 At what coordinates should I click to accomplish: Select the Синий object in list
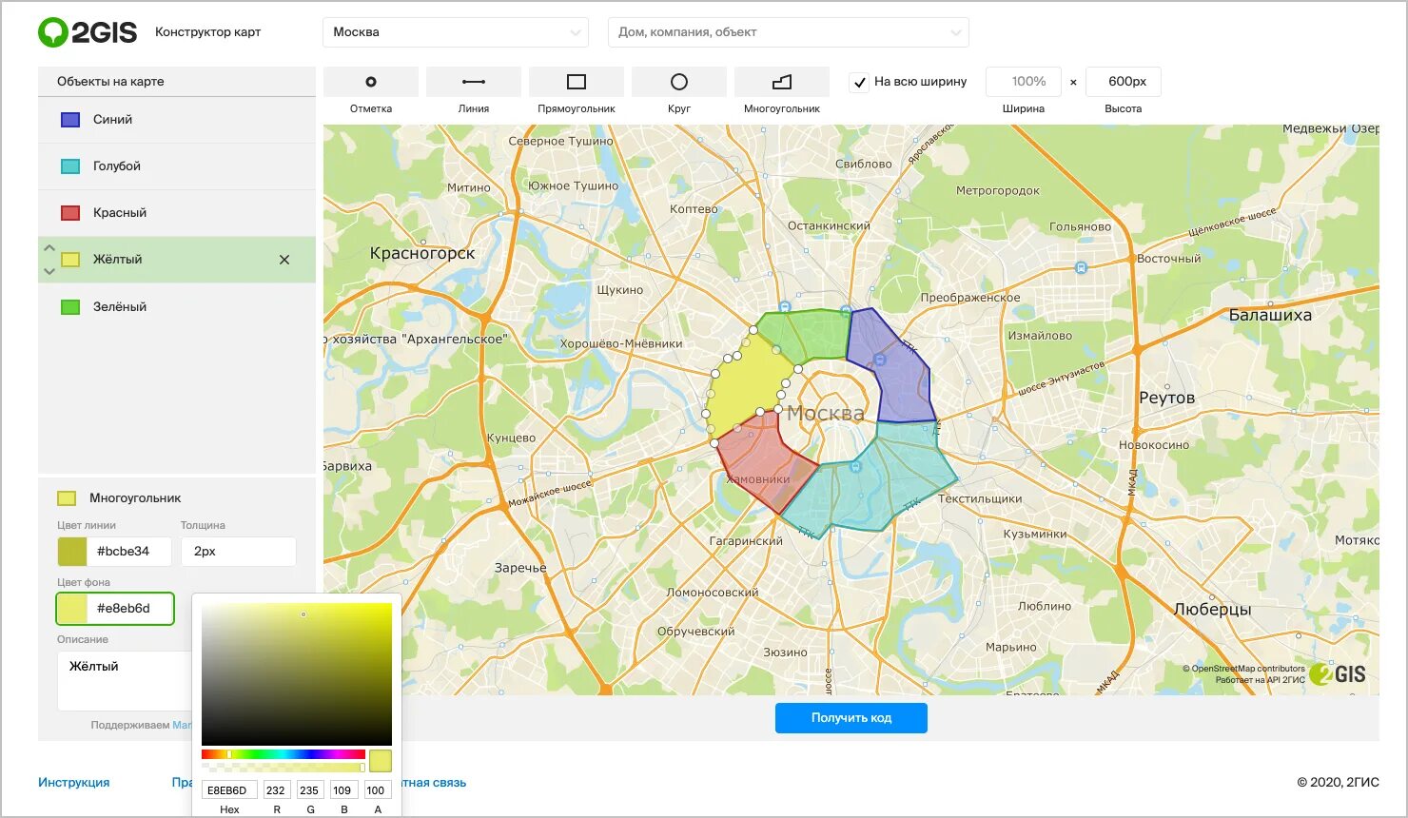click(x=177, y=120)
